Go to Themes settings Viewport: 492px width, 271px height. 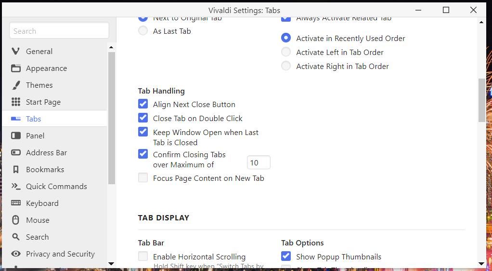(x=54, y=85)
